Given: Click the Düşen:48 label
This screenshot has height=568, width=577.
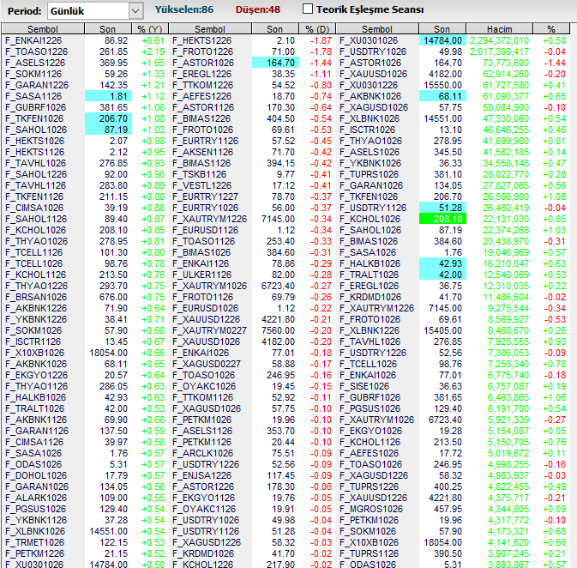Looking at the screenshot, I should point(258,9).
